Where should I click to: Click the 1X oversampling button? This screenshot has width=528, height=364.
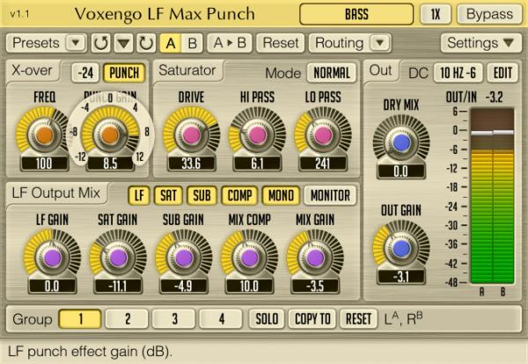(436, 14)
